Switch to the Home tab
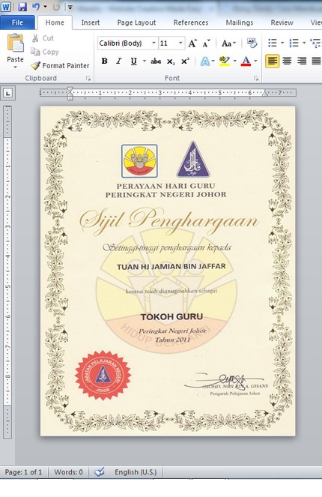The width and height of the screenshot is (322, 497). click(55, 22)
